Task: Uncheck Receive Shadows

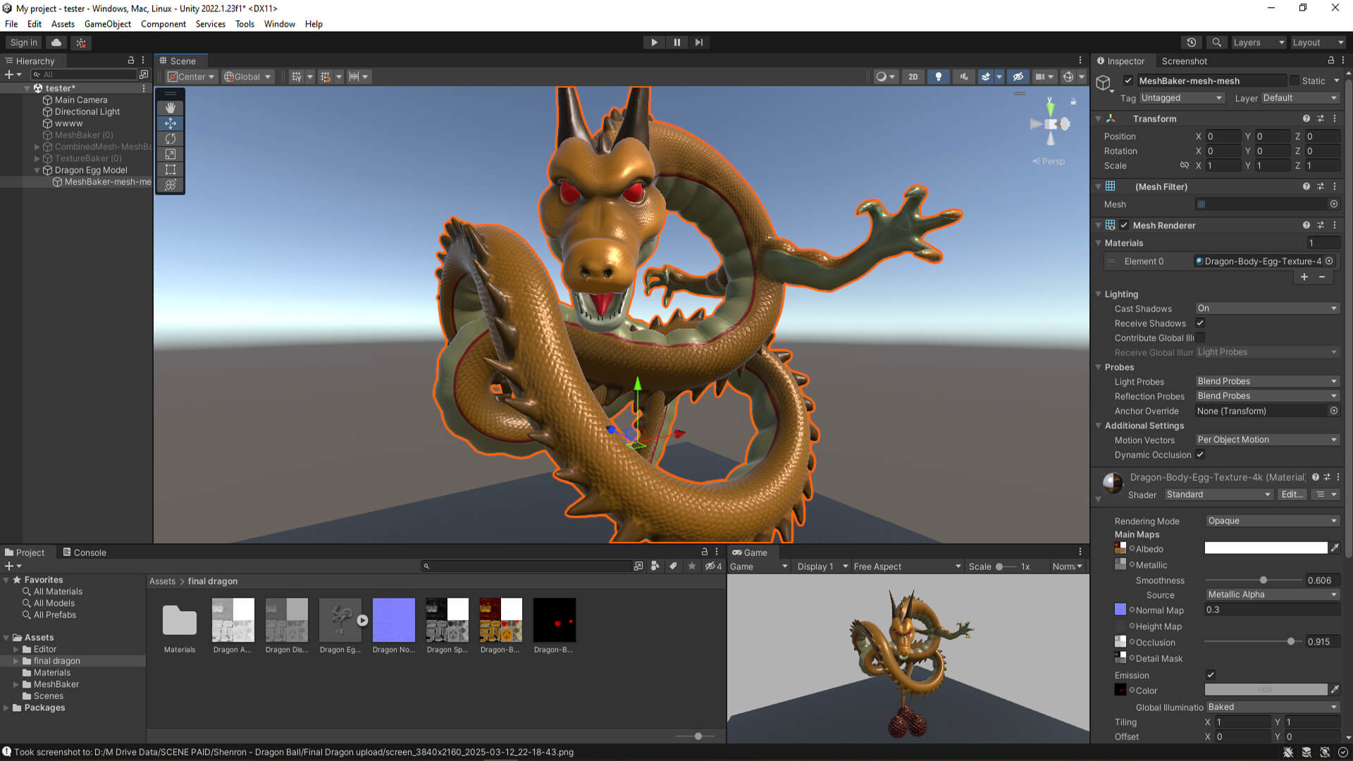Action: (x=1200, y=323)
